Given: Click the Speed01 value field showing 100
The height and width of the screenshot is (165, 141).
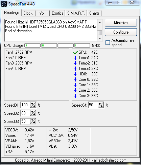Looking at the screenshot, I should [25, 105].
